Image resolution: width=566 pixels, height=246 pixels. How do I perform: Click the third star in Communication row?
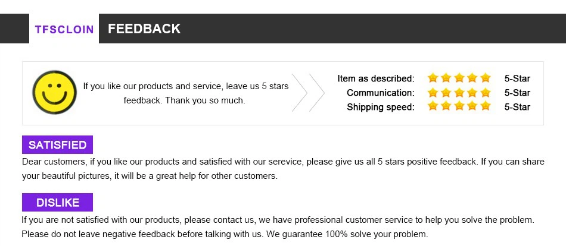pos(459,93)
